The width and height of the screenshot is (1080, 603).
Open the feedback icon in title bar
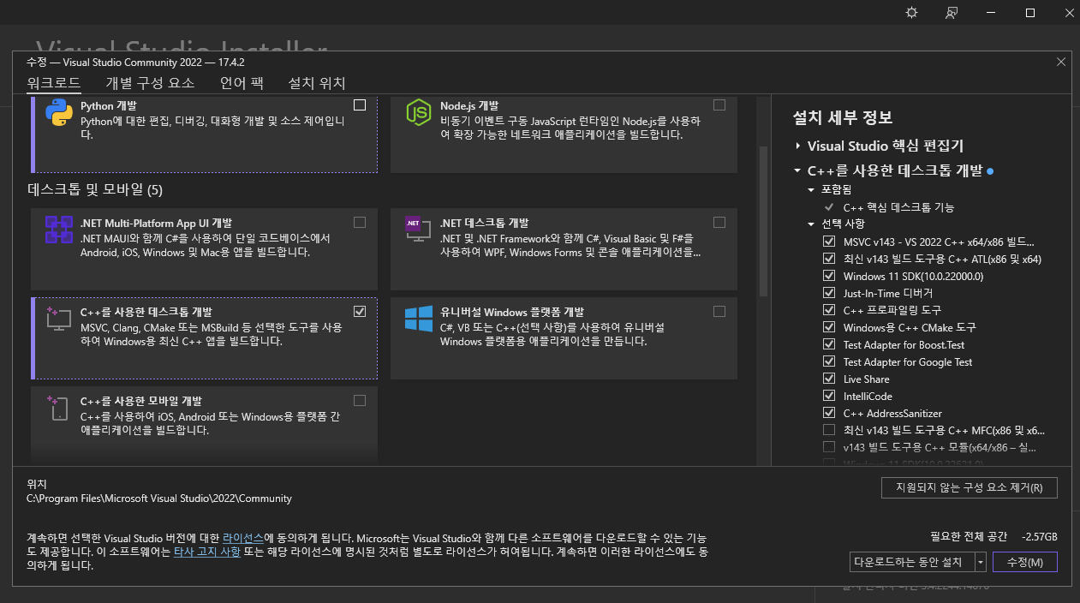(x=951, y=12)
